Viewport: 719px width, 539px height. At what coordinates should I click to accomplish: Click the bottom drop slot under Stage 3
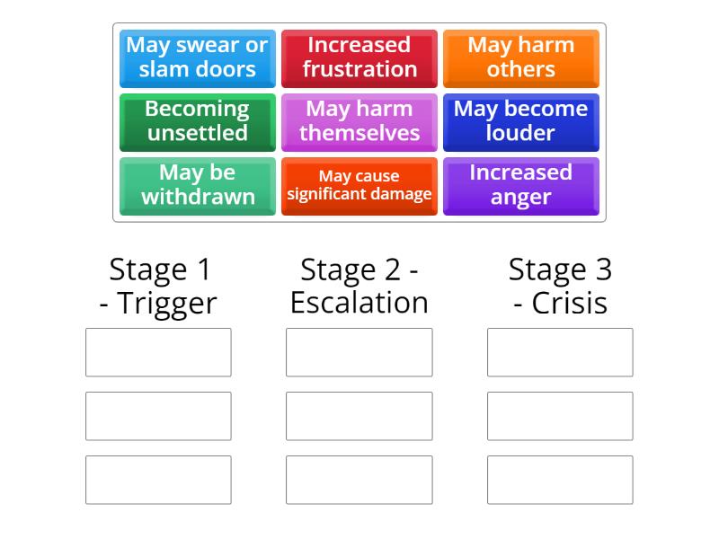coord(559,480)
